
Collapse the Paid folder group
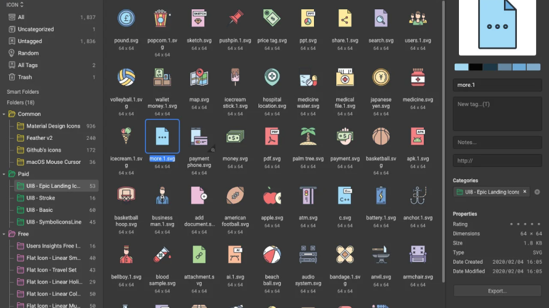(4, 174)
